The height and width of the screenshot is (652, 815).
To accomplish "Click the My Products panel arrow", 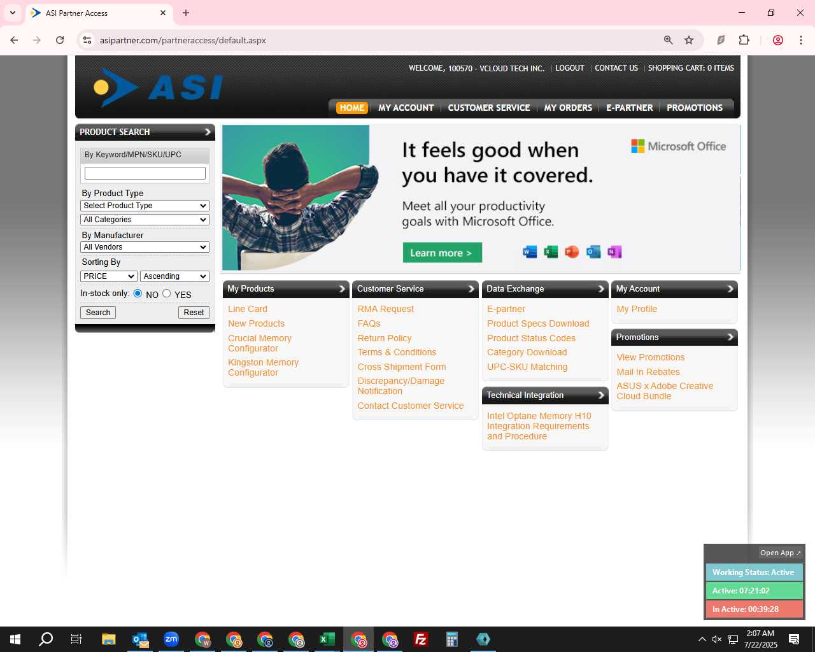I will (x=342, y=289).
